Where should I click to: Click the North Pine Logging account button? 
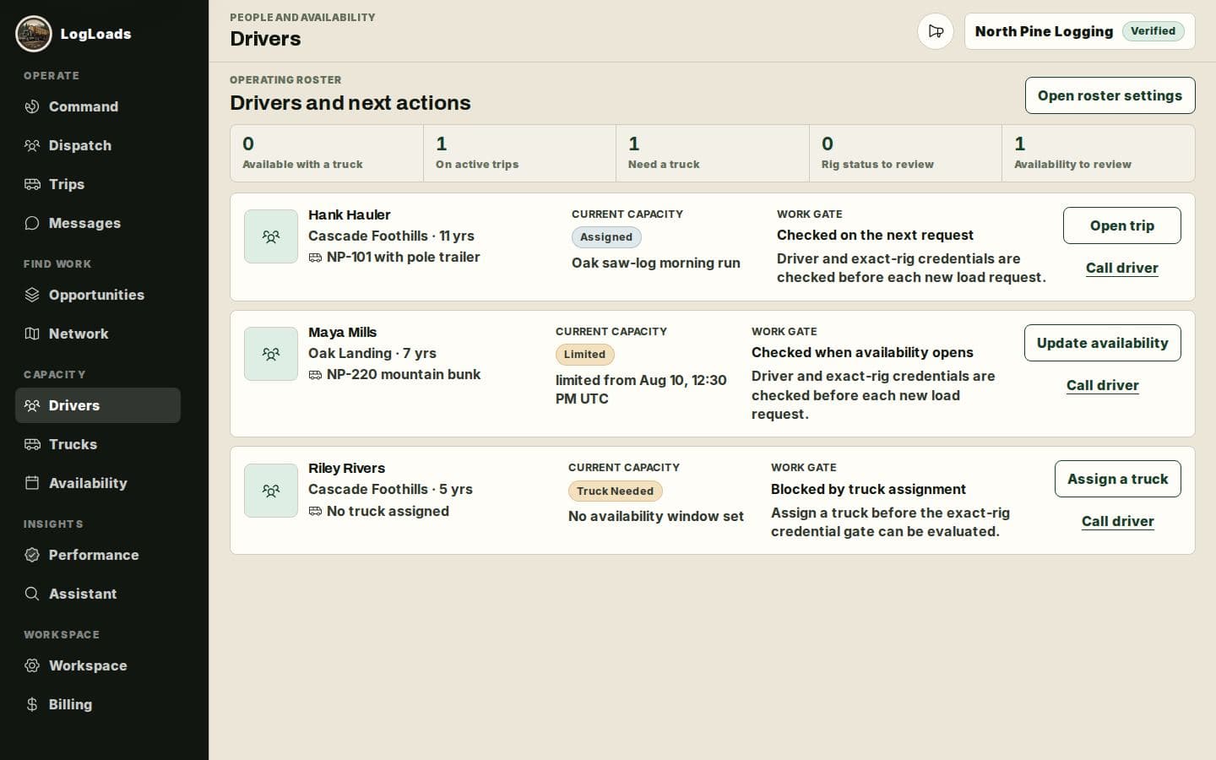point(1079,31)
